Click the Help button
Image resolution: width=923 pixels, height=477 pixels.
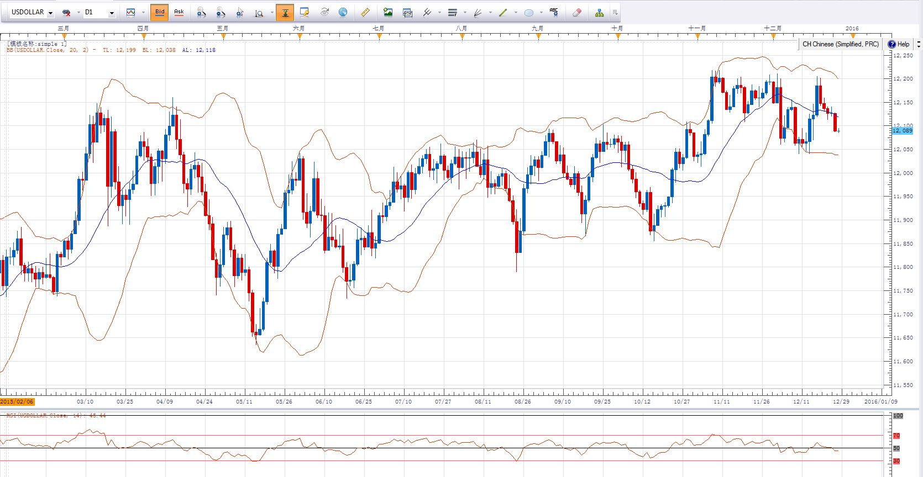coord(899,44)
